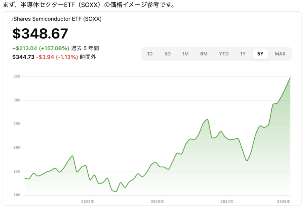Switch to the YTD view
306x210 pixels.
tap(224, 54)
